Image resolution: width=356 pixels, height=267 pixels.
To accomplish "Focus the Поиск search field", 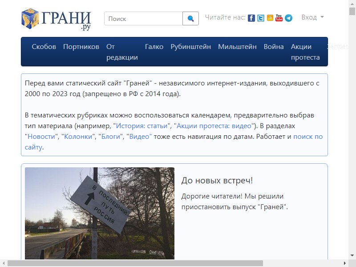I will 143,19.
